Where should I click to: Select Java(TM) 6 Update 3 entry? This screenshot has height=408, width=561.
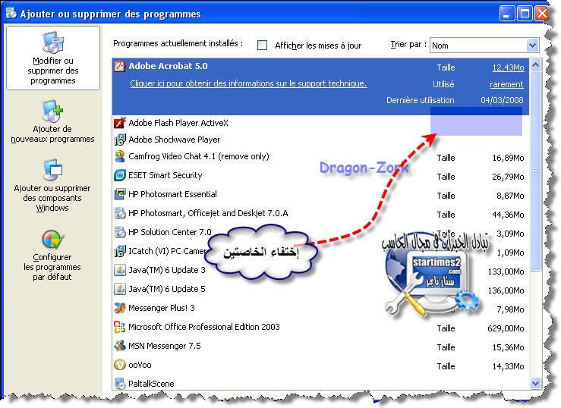[320, 270]
